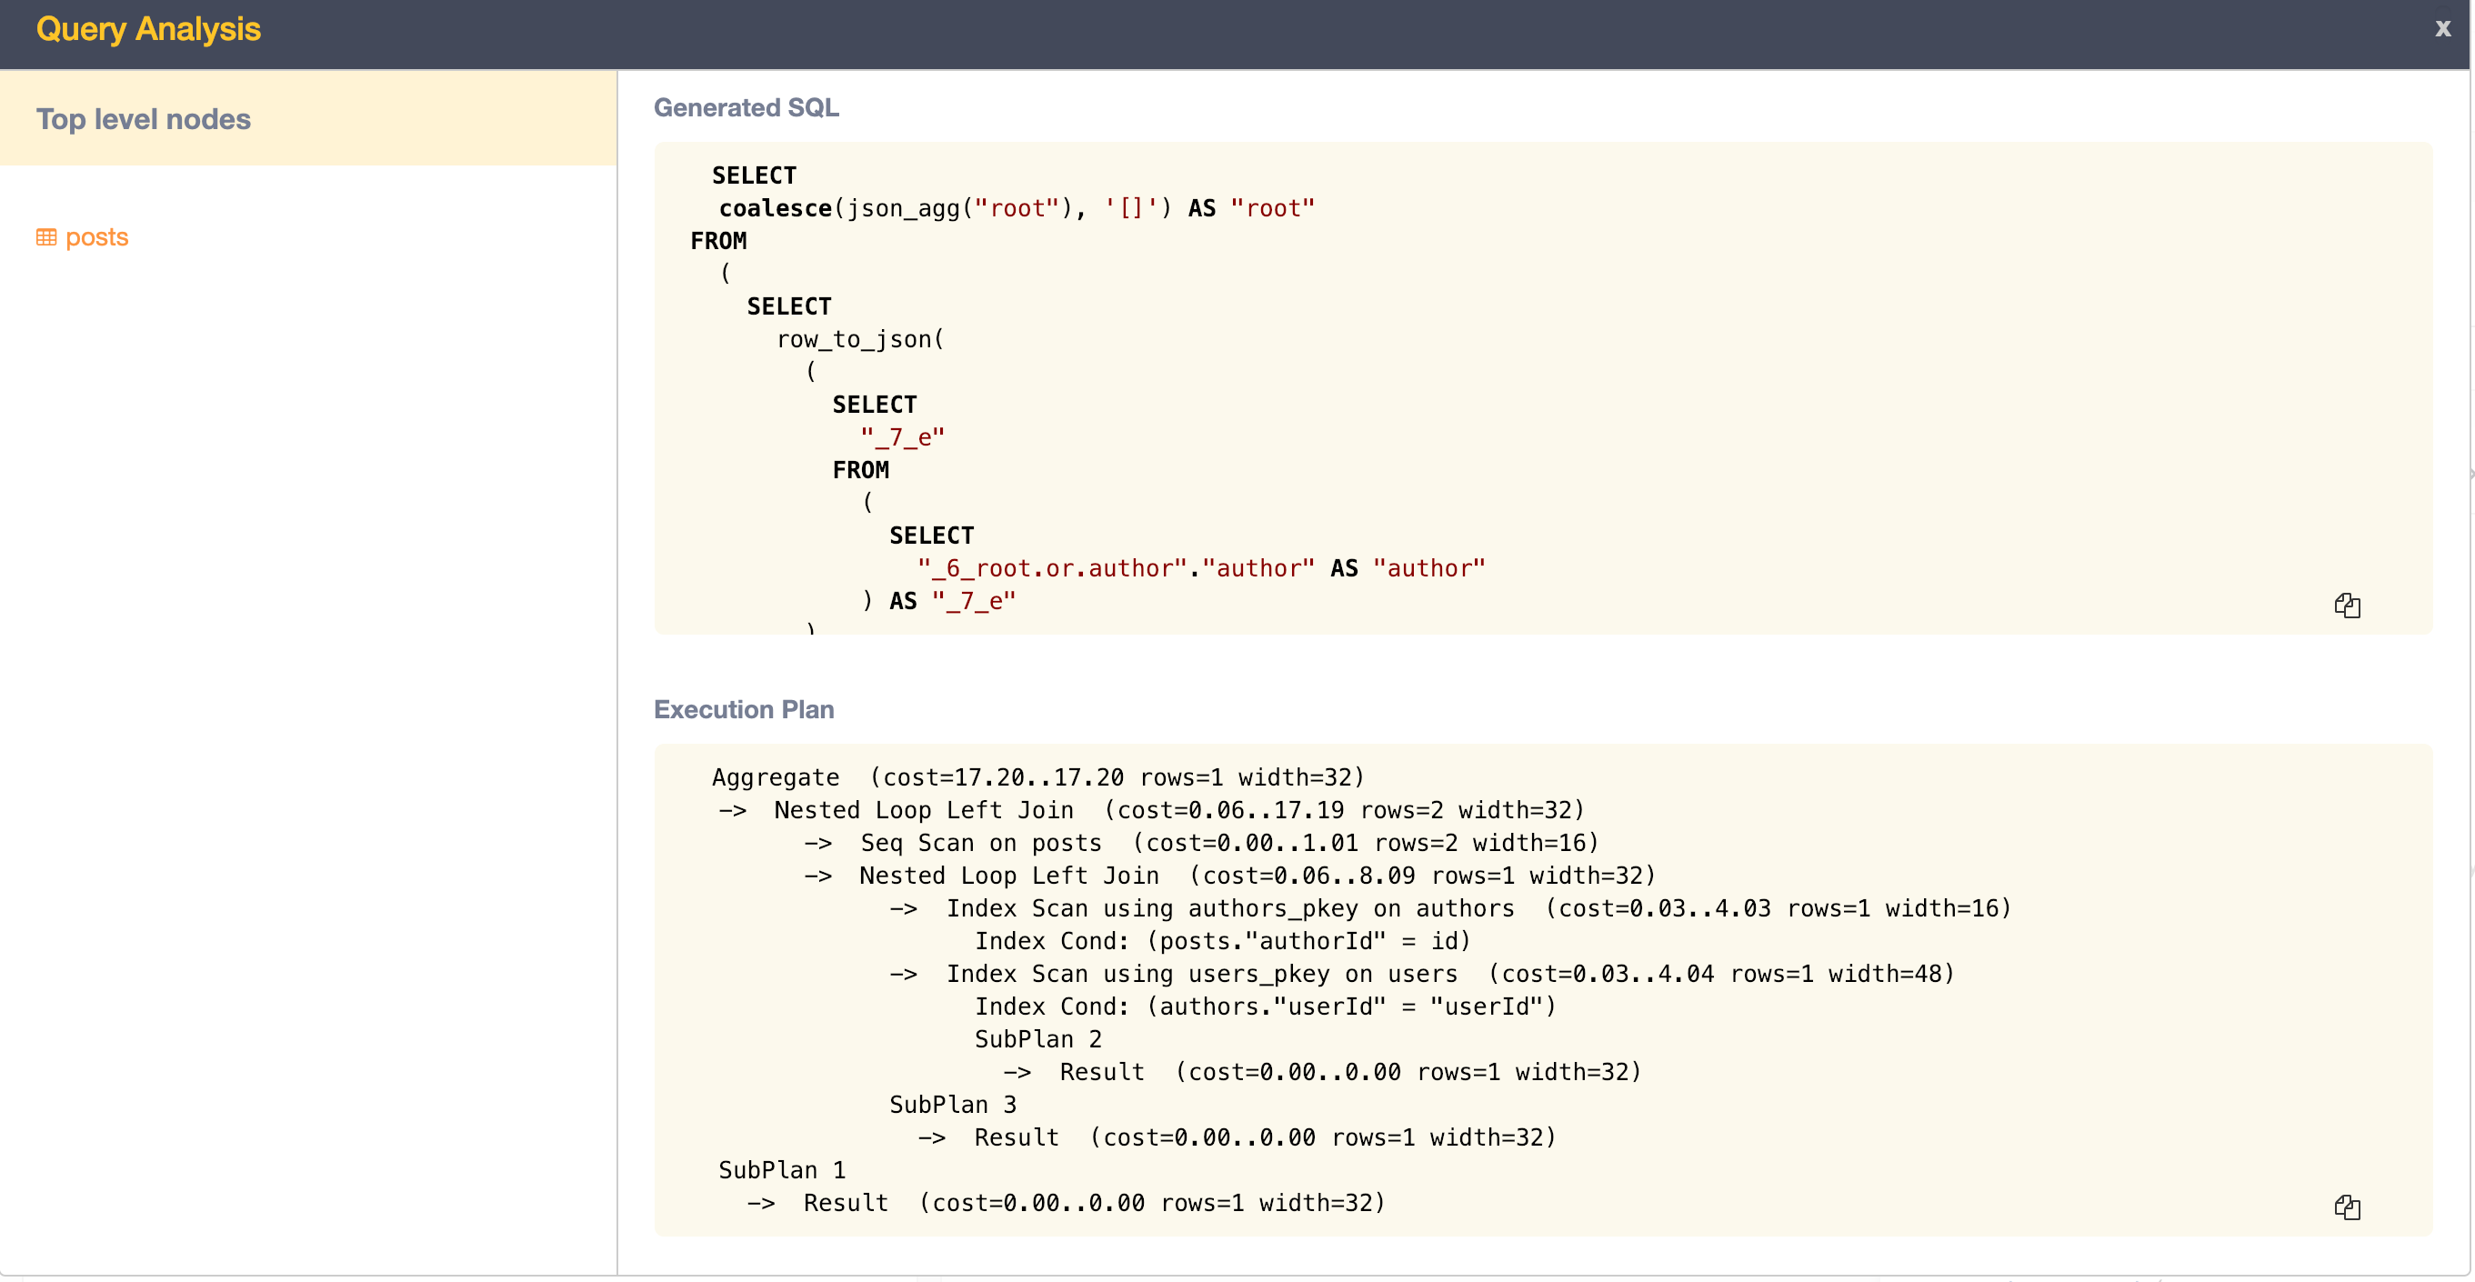This screenshot has width=2475, height=1282.
Task: Switch focus to Execution Plan section
Action: [744, 709]
